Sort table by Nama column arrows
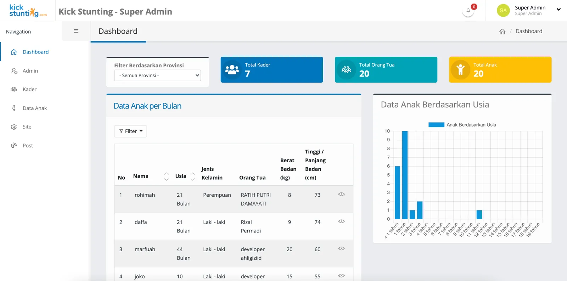The image size is (567, 281). [166, 176]
